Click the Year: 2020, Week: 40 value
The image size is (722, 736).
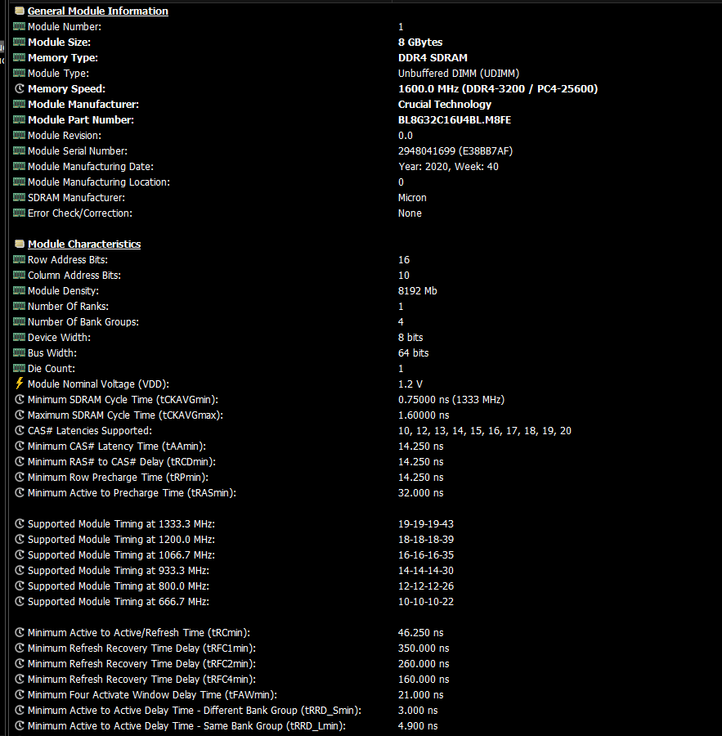coord(448,167)
